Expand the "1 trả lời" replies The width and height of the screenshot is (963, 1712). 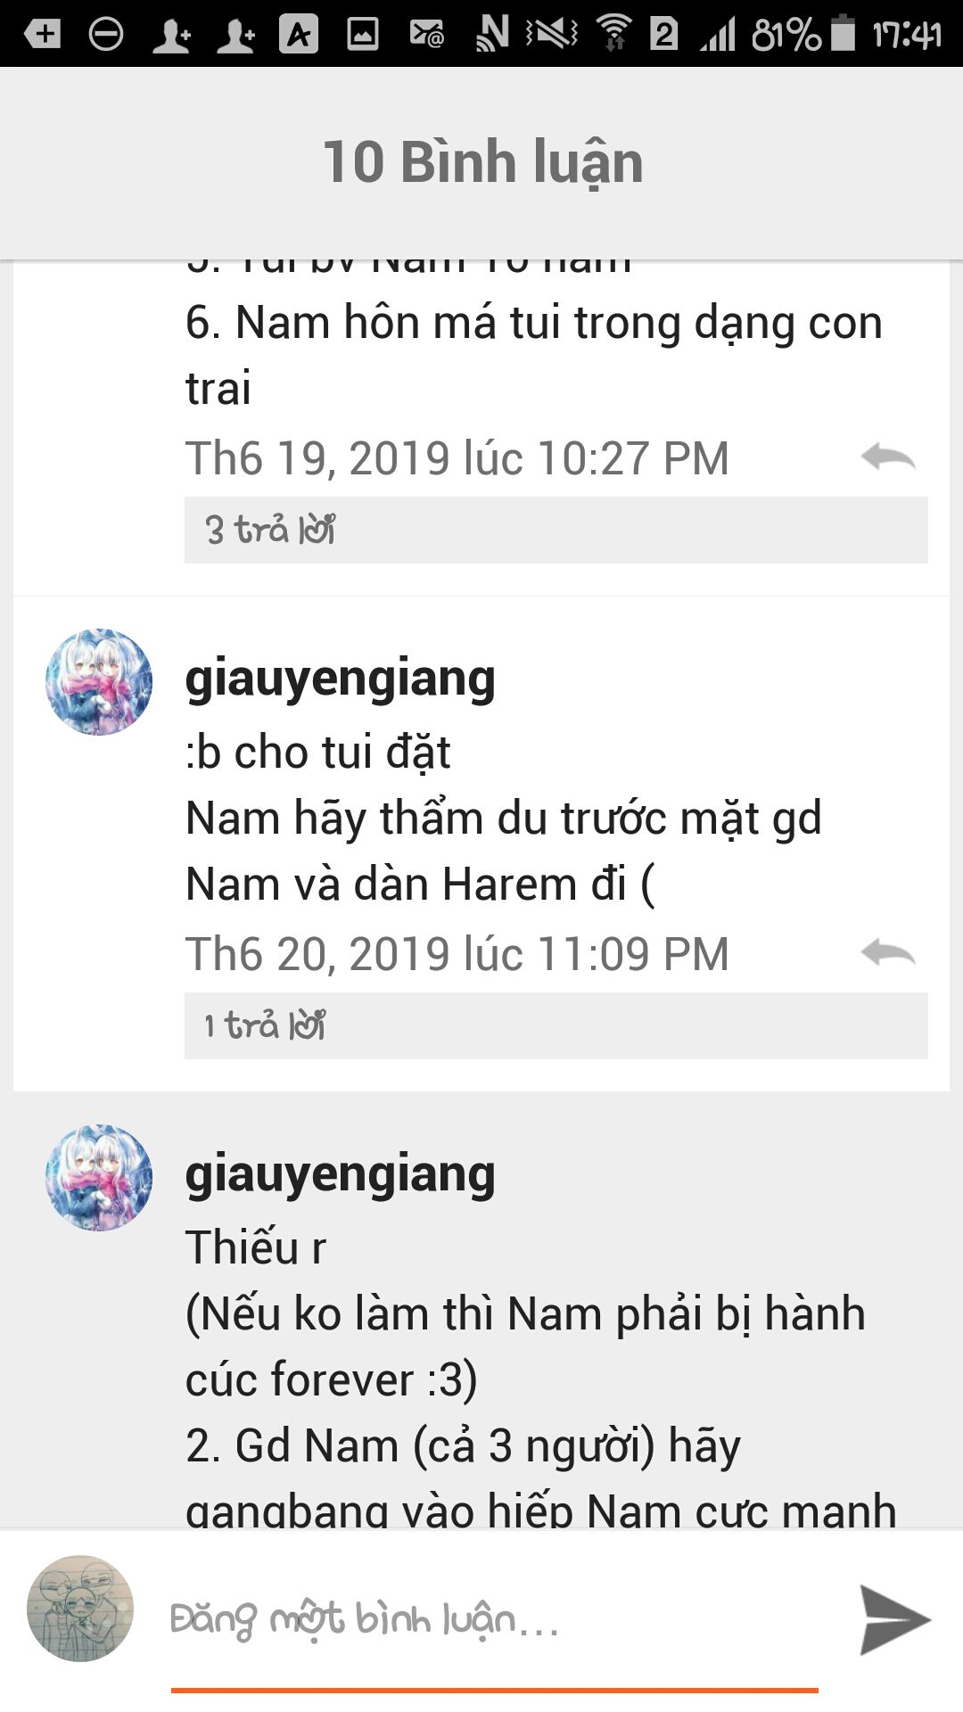pos(556,1025)
